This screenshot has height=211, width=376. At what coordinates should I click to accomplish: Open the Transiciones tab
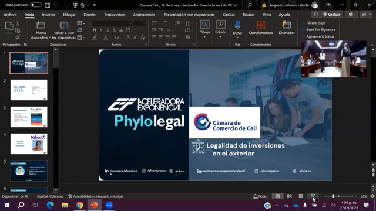[x=114, y=15]
